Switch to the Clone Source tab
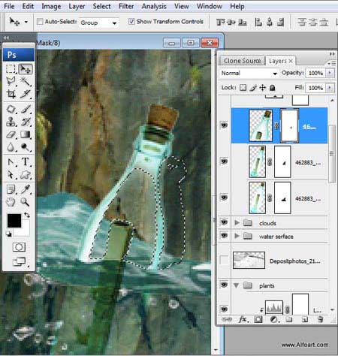Image resolution: width=338 pixels, height=356 pixels. 242,61
